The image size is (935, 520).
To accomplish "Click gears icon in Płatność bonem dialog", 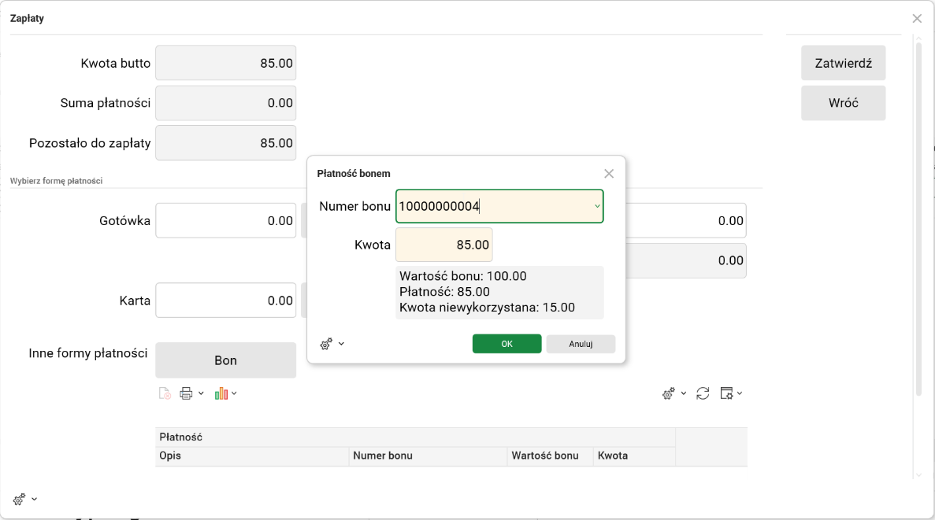I will click(x=327, y=344).
